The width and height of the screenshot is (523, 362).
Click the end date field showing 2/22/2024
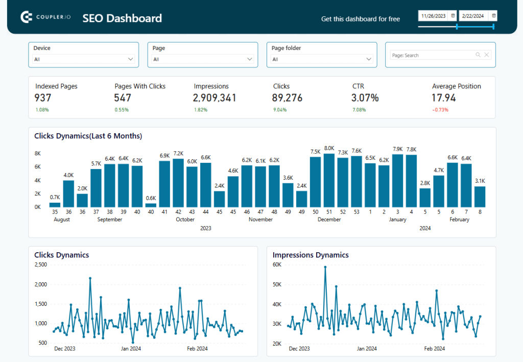[474, 15]
